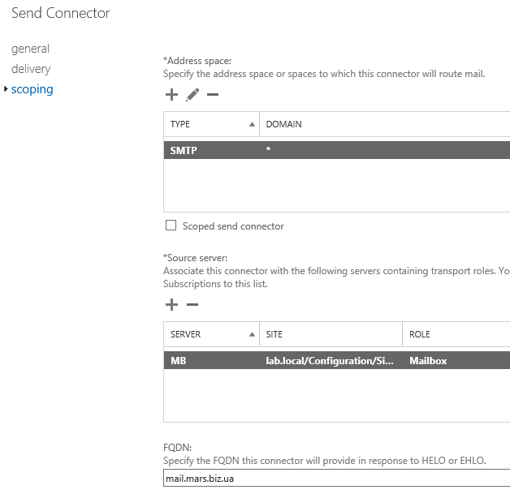Select the scoping section
Image resolution: width=510 pixels, height=494 pixels.
[x=32, y=89]
